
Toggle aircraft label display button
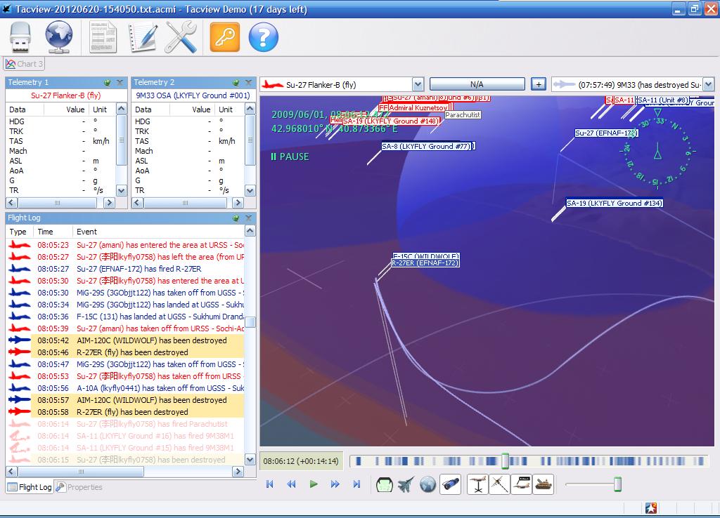(521, 484)
